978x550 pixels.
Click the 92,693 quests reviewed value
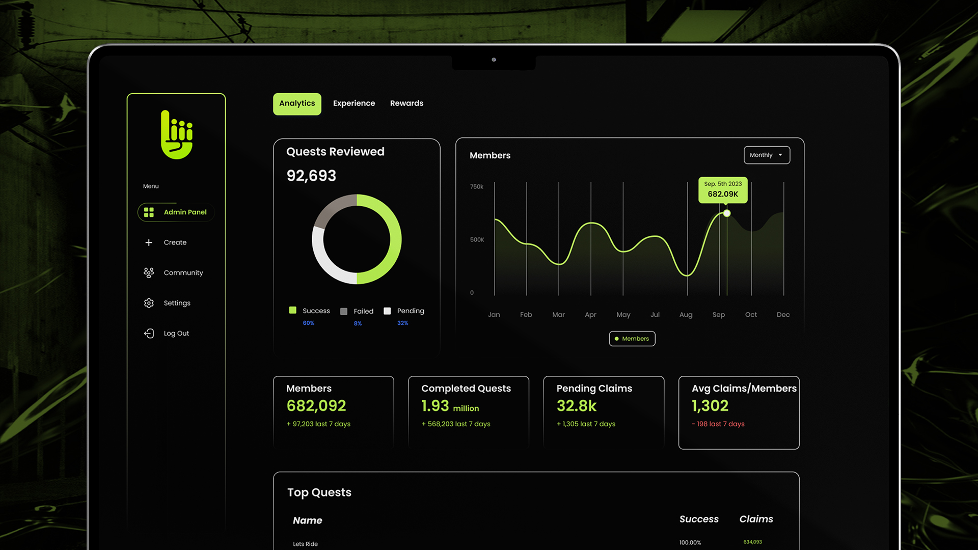pyautogui.click(x=311, y=176)
